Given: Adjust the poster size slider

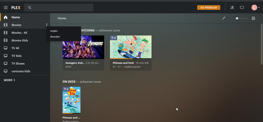Looking at the screenshot, I should click(x=242, y=18).
